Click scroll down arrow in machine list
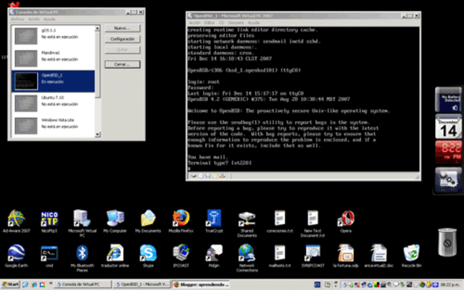Image resolution: width=464 pixels, height=290 pixels. pos(98,135)
